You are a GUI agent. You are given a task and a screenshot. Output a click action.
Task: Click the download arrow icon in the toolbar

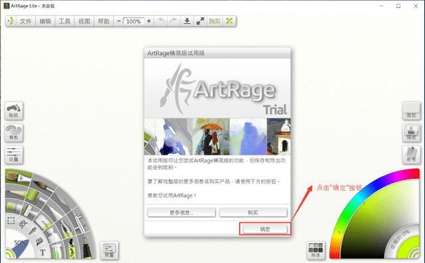[x=187, y=21]
